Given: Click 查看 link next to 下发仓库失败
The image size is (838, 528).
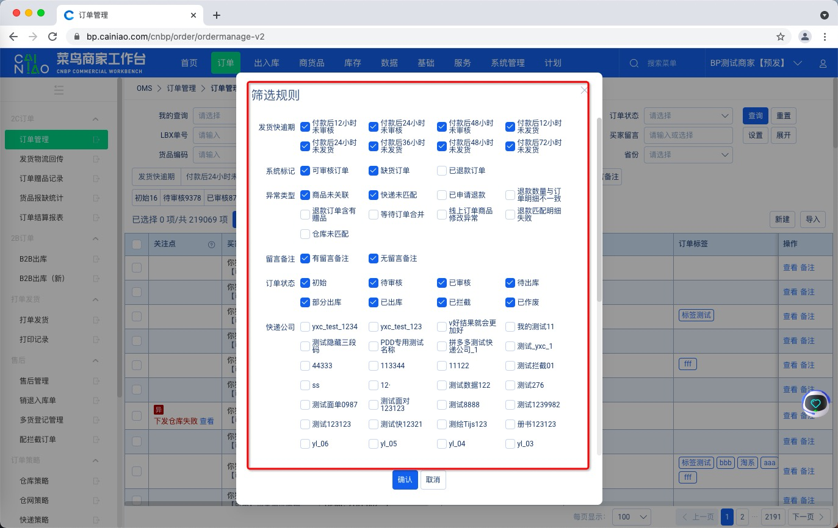Looking at the screenshot, I should (x=207, y=421).
